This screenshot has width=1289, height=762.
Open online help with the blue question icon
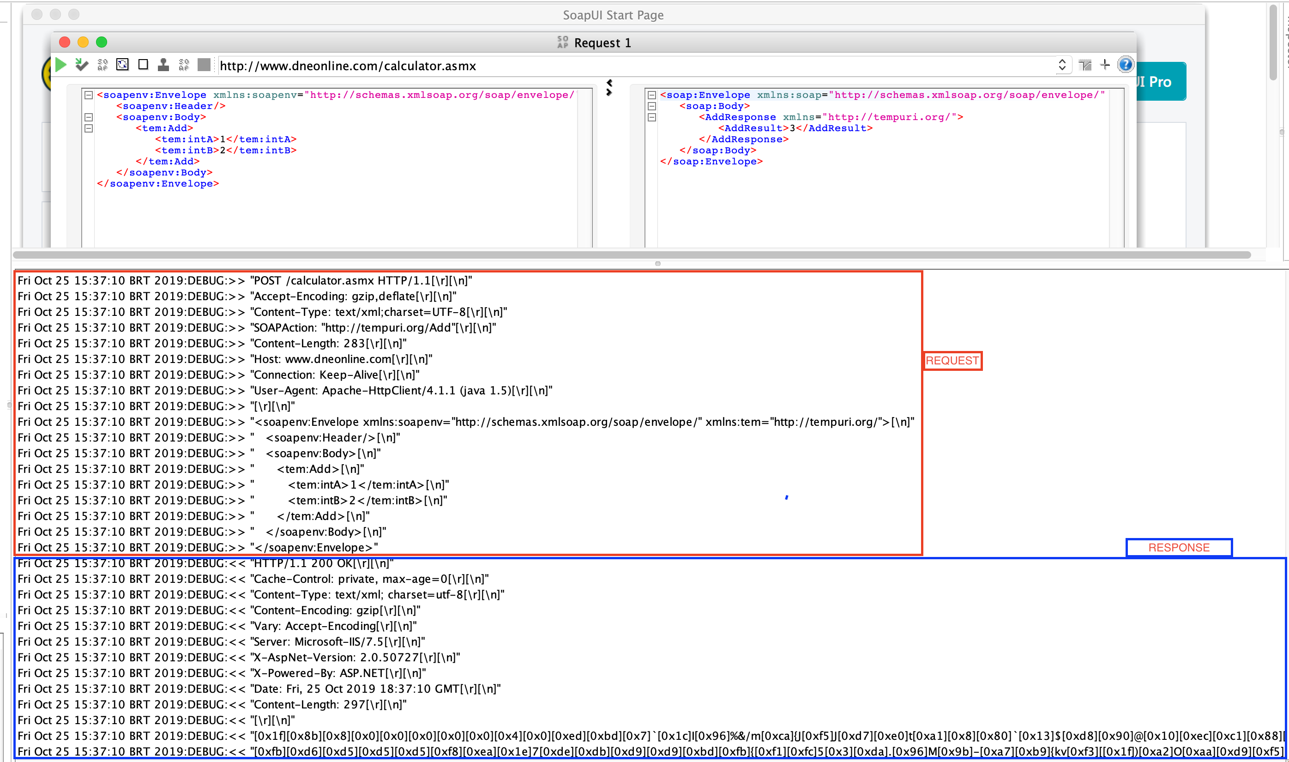1125,65
